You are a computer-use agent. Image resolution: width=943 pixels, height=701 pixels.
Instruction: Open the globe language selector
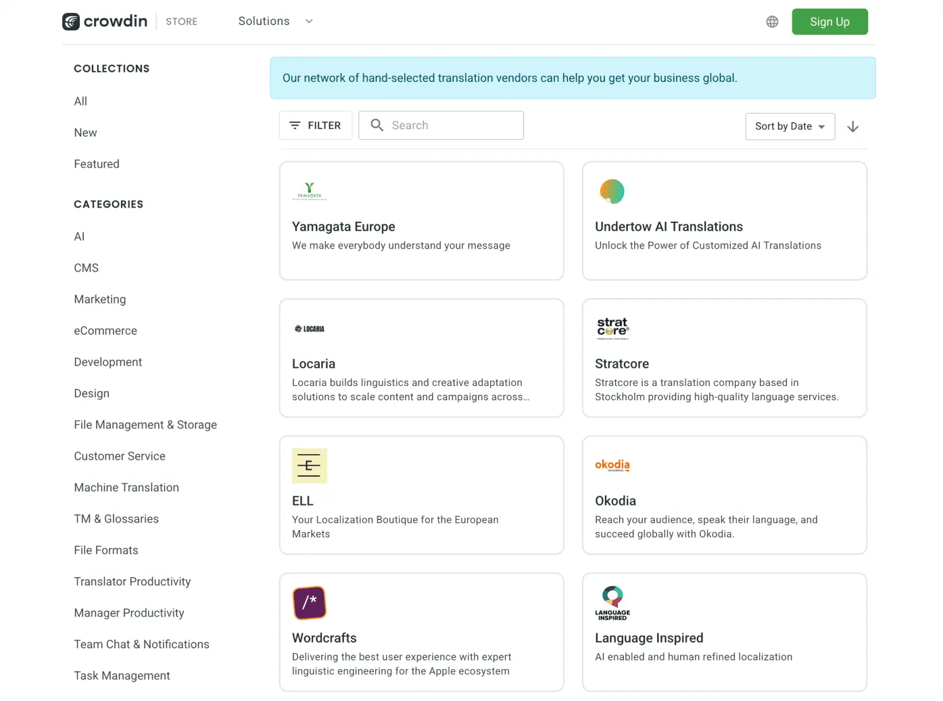(772, 22)
